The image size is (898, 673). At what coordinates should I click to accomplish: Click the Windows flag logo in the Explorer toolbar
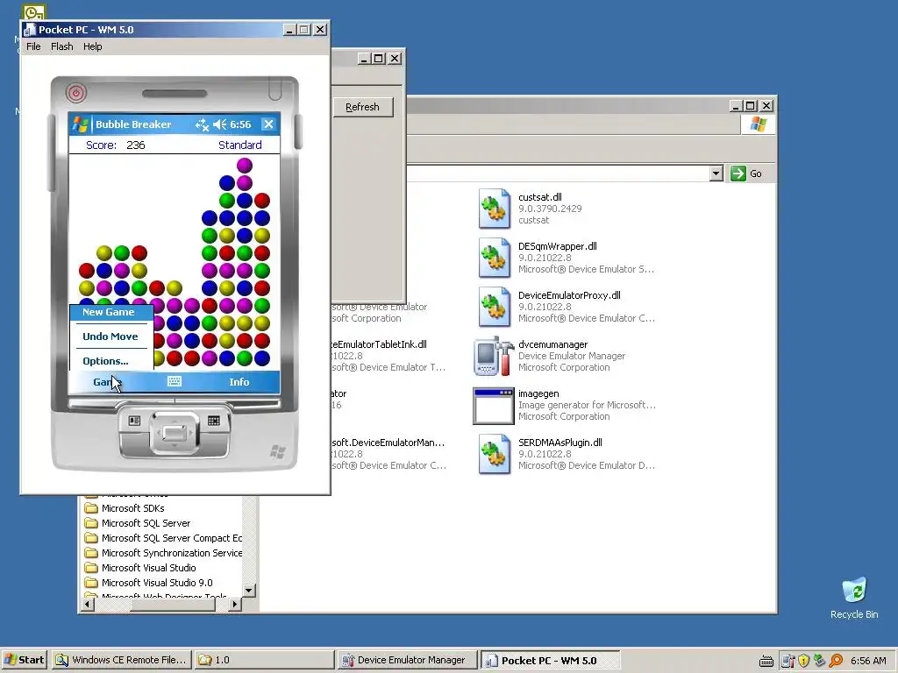[x=759, y=124]
